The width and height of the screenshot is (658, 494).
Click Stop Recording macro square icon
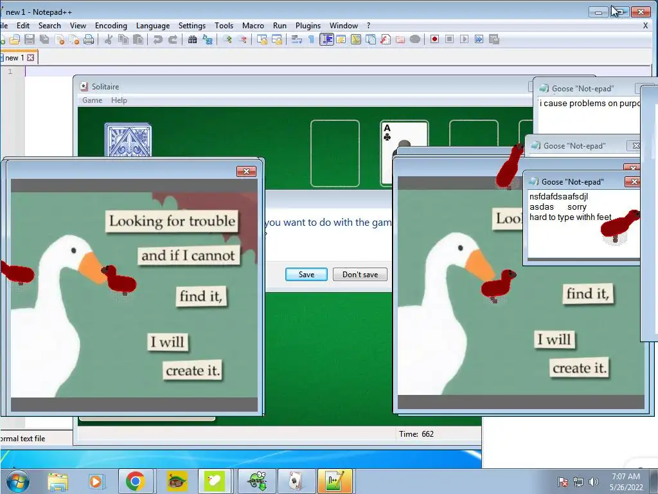(449, 39)
